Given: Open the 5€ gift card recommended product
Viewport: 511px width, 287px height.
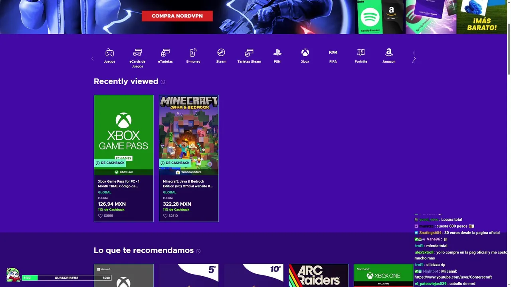Looking at the screenshot, I should point(189,275).
